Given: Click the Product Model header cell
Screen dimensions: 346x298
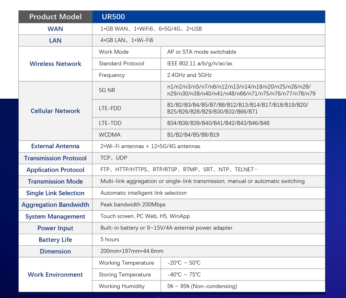Looking at the screenshot, I should pyautogui.click(x=55, y=17).
